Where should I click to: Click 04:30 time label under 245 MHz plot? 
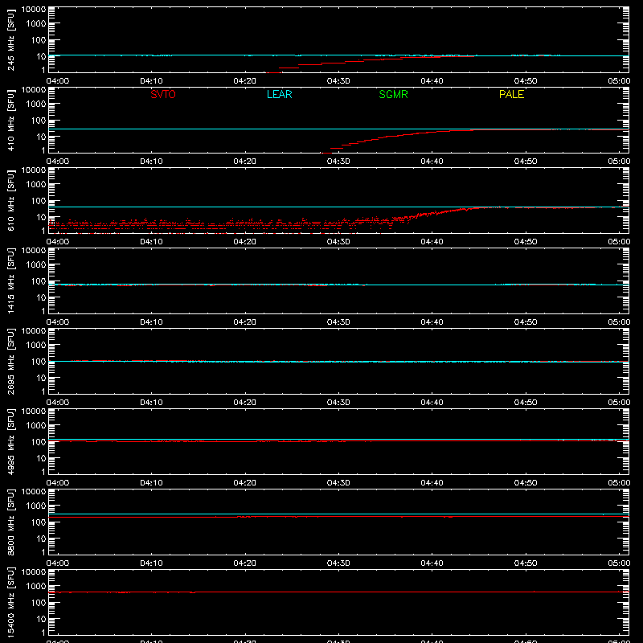pyautogui.click(x=338, y=81)
